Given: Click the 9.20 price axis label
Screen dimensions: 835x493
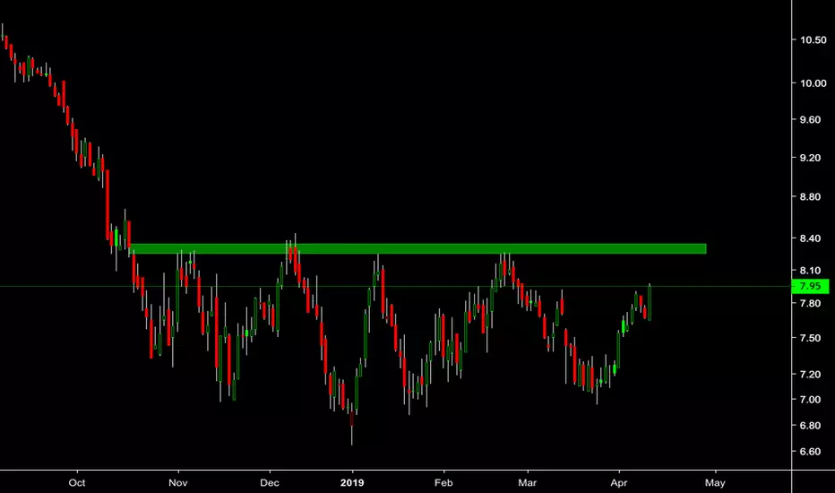Looking at the screenshot, I should coord(810,158).
